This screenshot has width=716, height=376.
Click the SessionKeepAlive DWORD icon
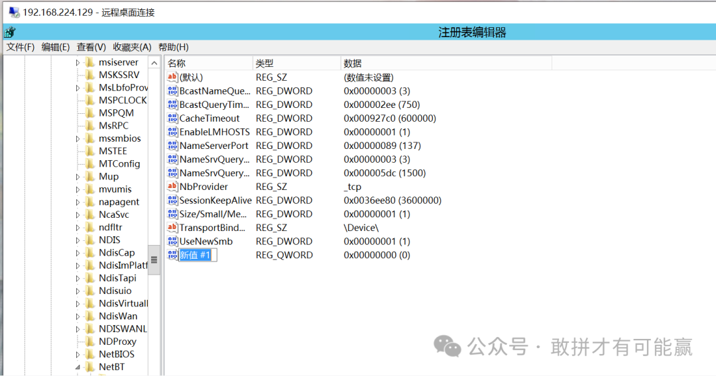172,201
